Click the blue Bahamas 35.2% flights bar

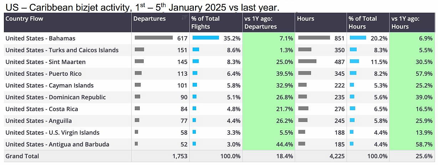coord(206,38)
